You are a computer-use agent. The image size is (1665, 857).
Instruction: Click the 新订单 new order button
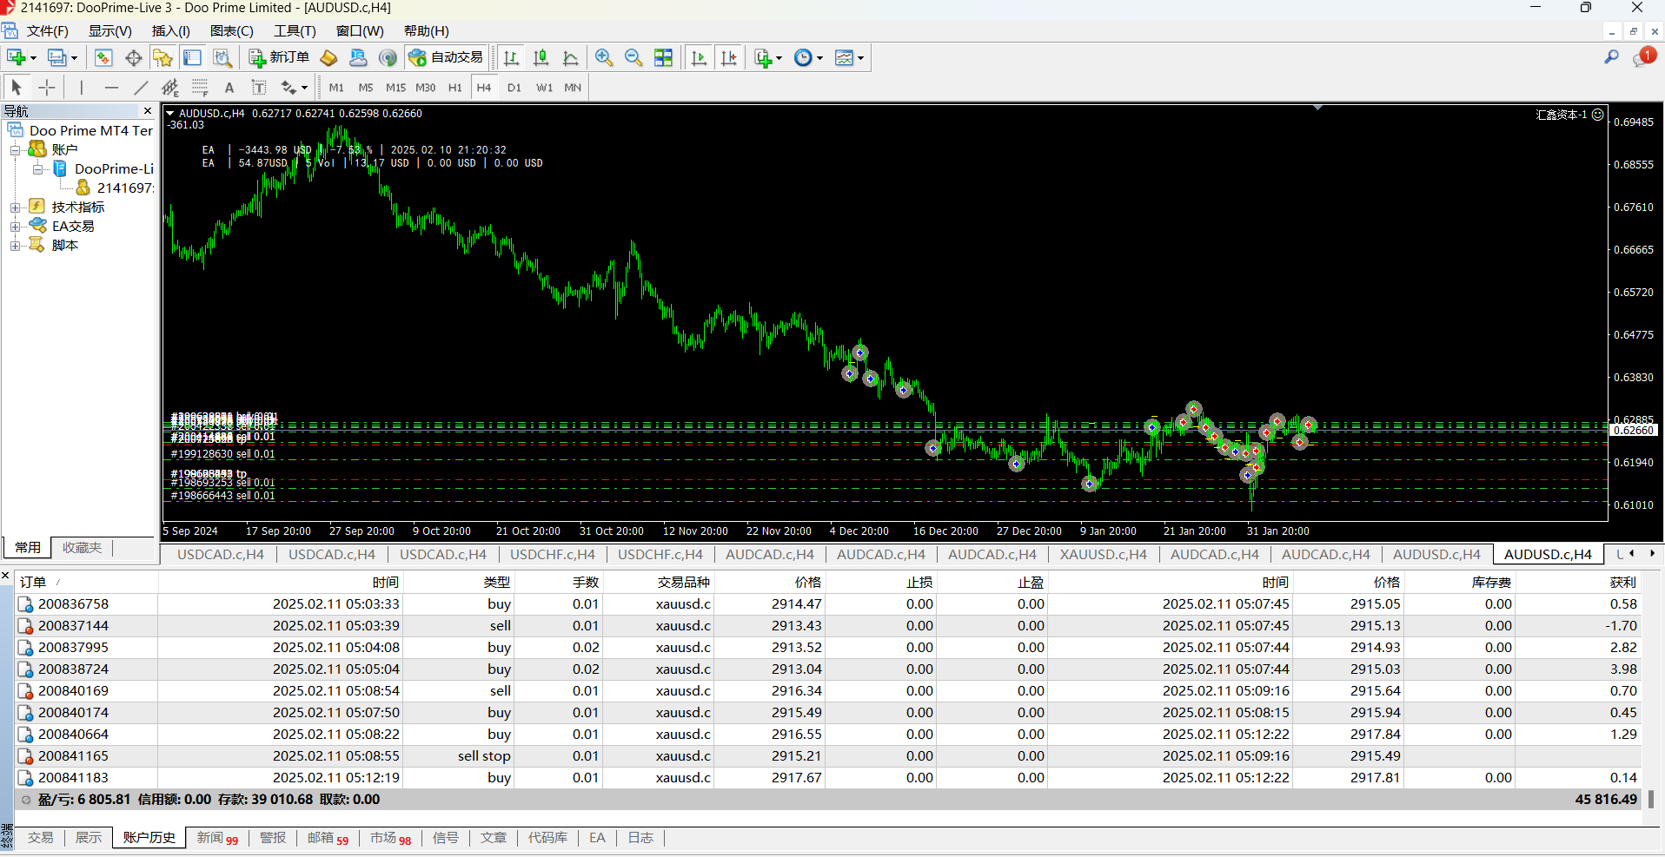click(279, 57)
